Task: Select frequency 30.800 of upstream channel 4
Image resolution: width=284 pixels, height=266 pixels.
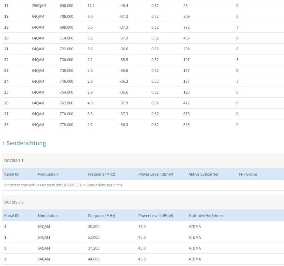Action: point(94,227)
